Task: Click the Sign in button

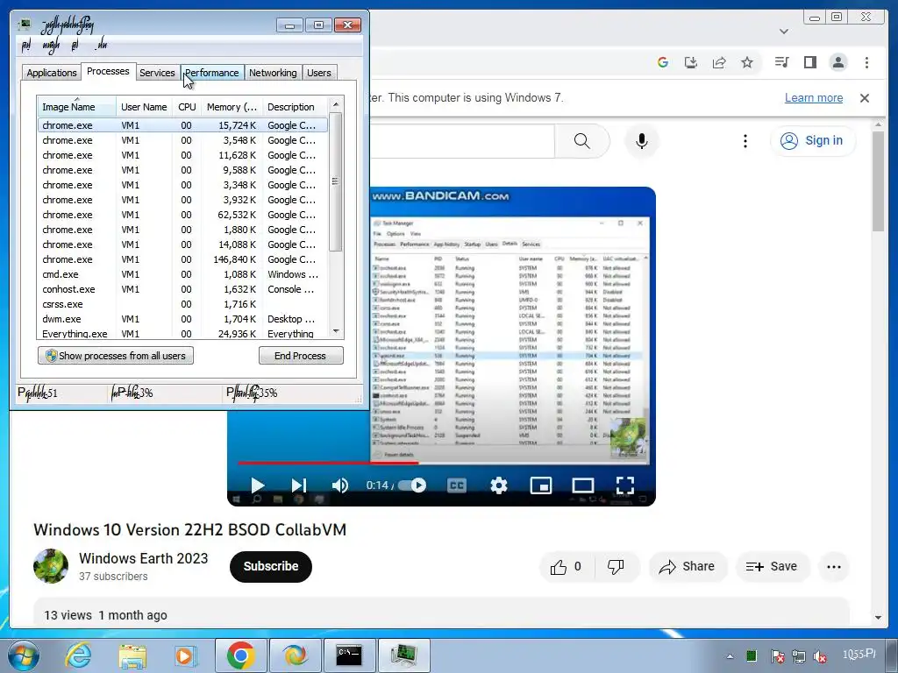Action: tap(813, 141)
